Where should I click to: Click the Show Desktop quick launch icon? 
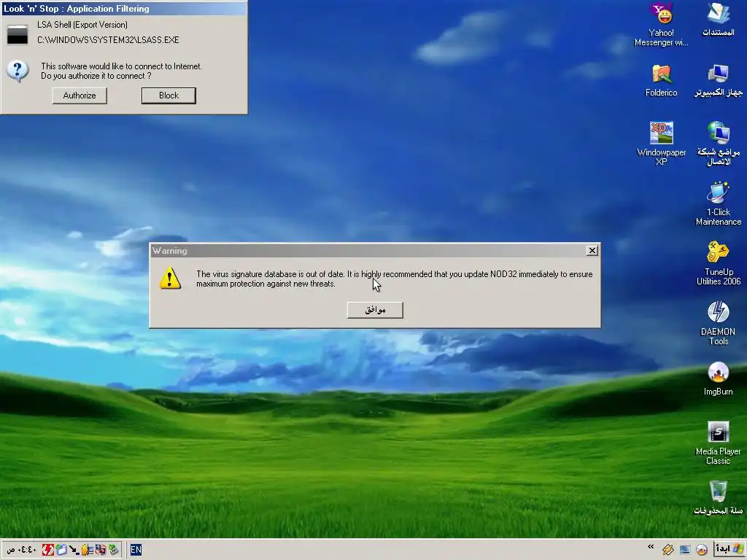coord(685,550)
